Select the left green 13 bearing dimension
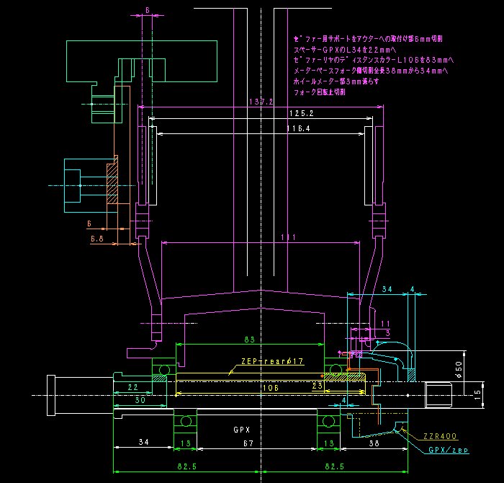Screen dimensions: 504x483 186,443
